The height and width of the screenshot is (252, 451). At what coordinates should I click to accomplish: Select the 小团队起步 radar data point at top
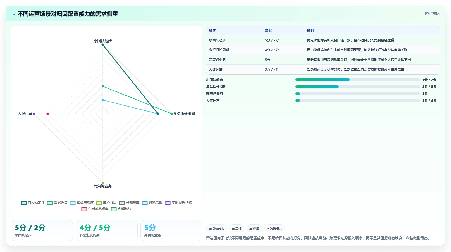(103, 45)
